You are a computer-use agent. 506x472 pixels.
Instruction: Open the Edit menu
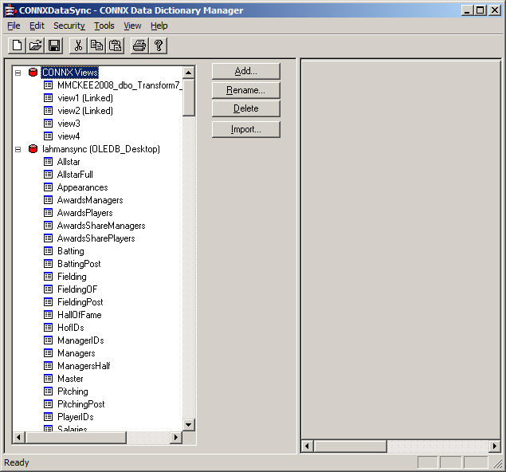(x=37, y=26)
